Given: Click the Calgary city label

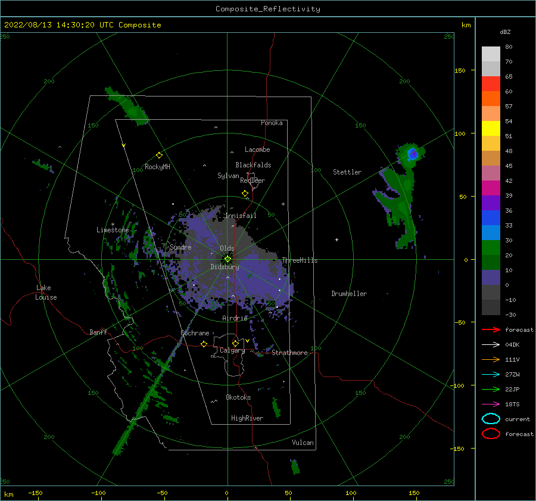Looking at the screenshot, I should point(232,350).
